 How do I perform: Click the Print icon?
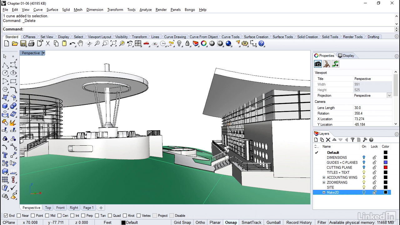pos(31,44)
